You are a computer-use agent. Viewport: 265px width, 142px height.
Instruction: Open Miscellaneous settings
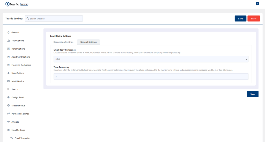(18, 106)
